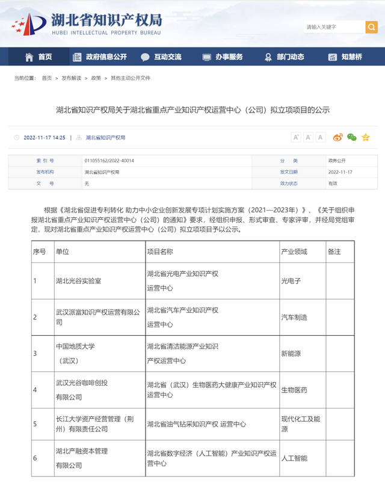Click the 发布解读 breadcrumb link
This screenshot has height=482, width=385.
71,78
